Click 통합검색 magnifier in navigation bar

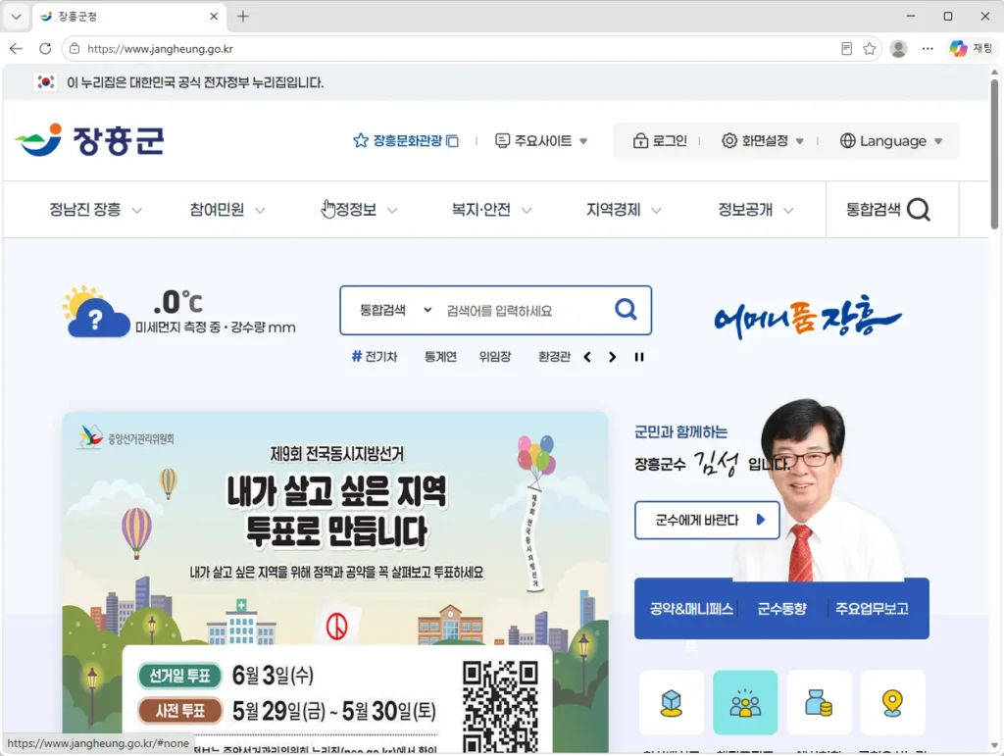pyautogui.click(x=918, y=210)
